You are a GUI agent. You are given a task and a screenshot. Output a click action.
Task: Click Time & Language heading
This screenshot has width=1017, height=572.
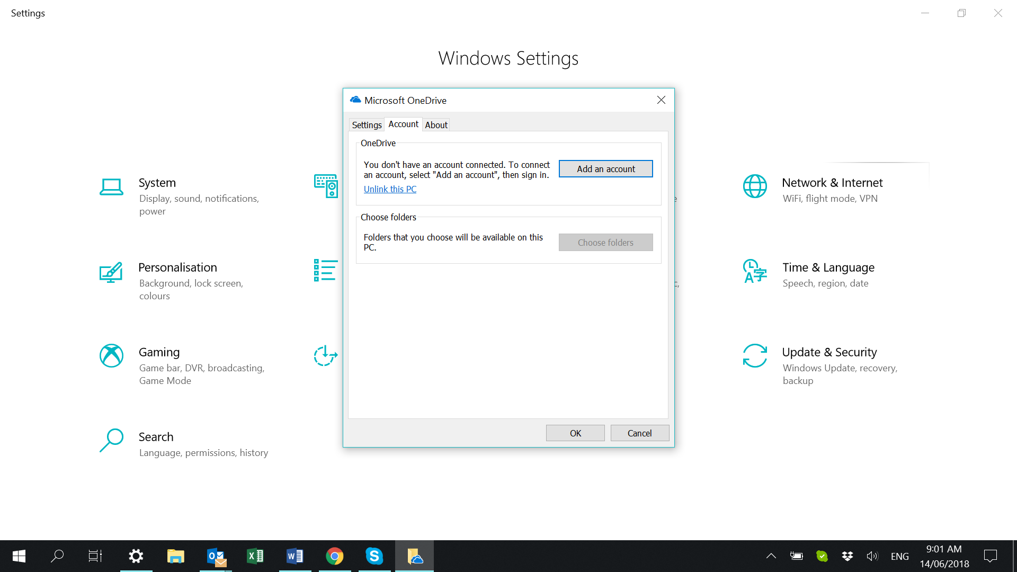click(x=828, y=267)
